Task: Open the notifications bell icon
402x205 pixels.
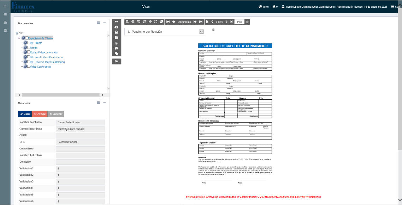Action: (275, 7)
